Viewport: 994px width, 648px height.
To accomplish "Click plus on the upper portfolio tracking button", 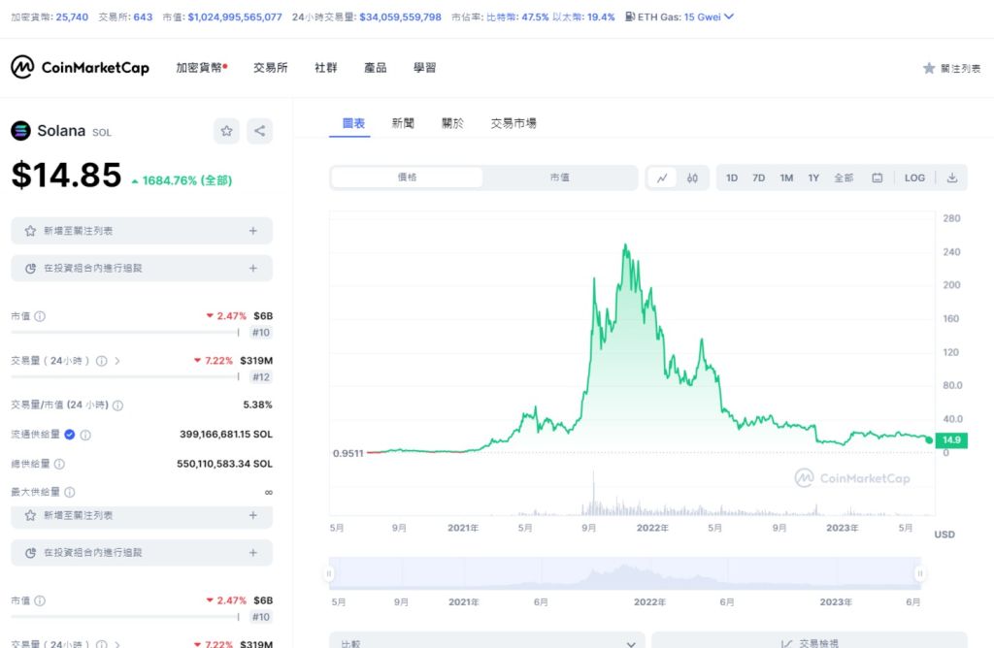I will point(253,268).
